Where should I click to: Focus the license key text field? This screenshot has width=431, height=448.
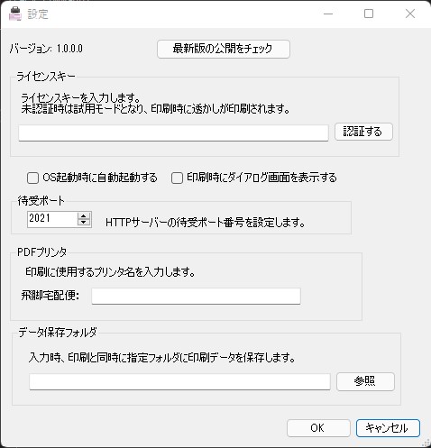point(173,133)
